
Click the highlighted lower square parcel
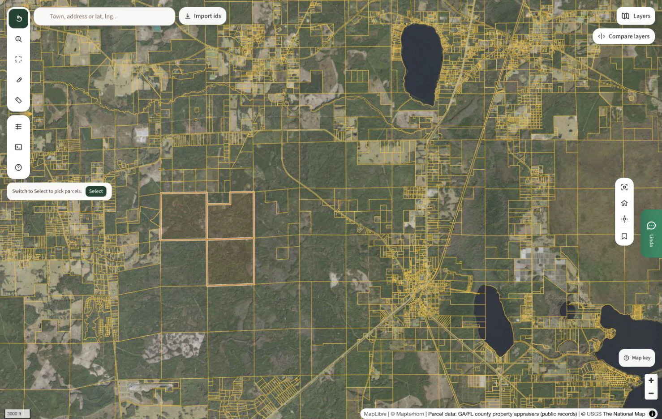pyautogui.click(x=230, y=262)
